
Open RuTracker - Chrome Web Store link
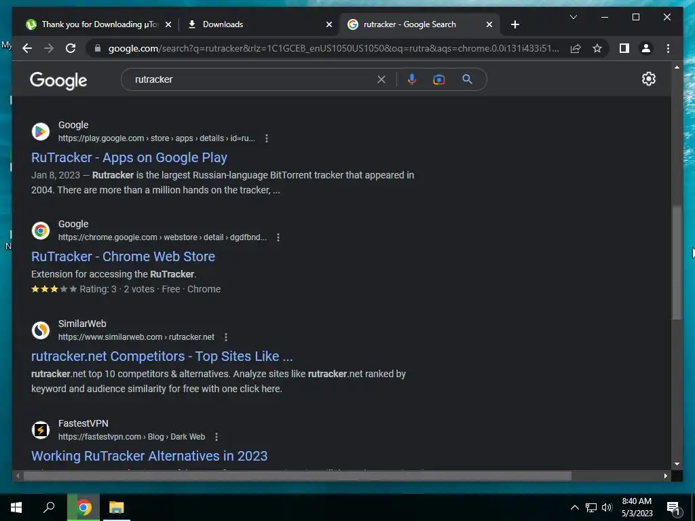(123, 256)
